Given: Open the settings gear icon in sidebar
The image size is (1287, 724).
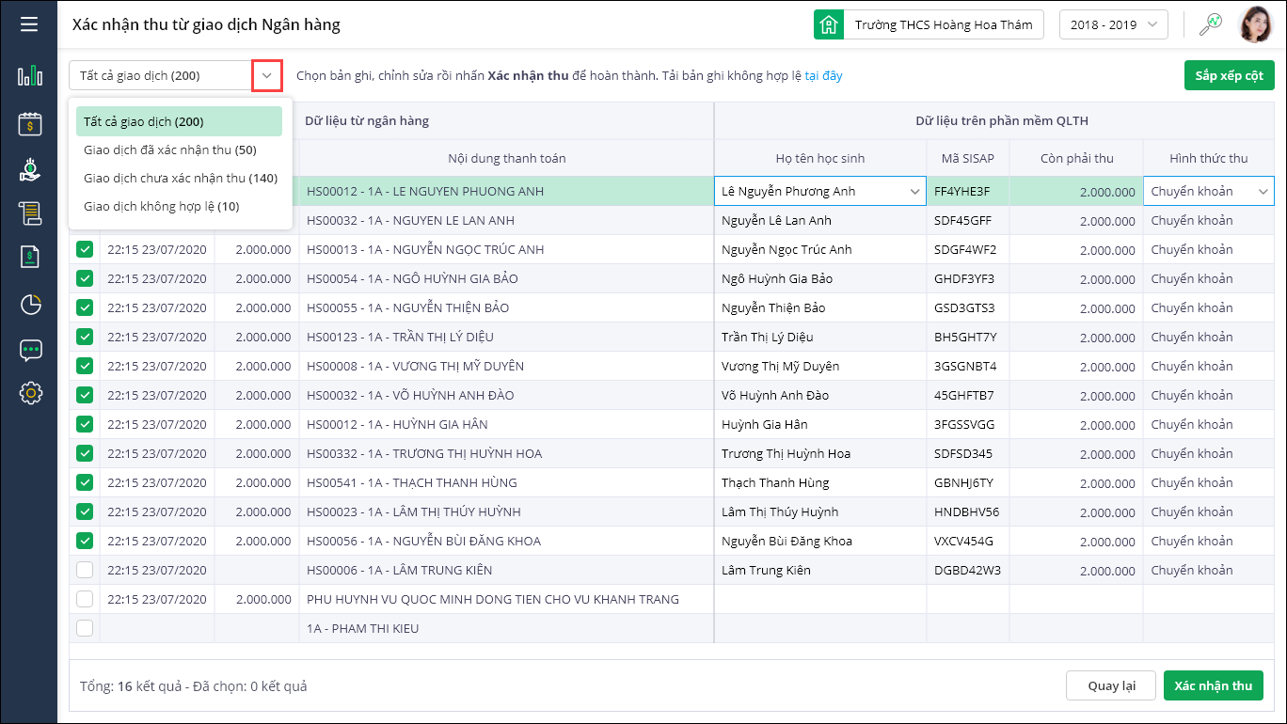Looking at the screenshot, I should [30, 393].
